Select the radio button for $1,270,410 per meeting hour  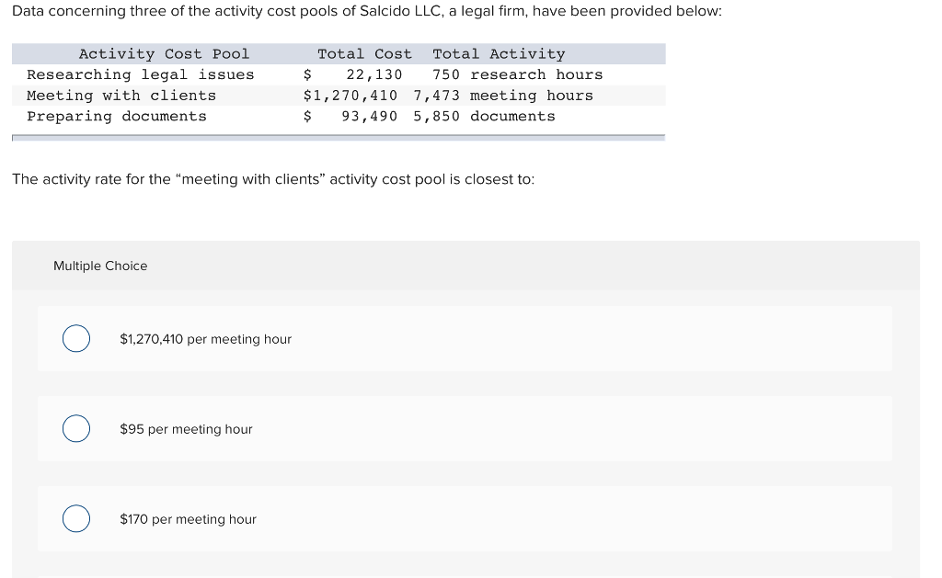tap(76, 338)
